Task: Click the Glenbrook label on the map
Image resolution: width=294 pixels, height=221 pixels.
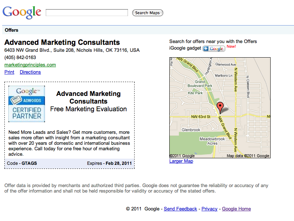Action: pos(191,130)
